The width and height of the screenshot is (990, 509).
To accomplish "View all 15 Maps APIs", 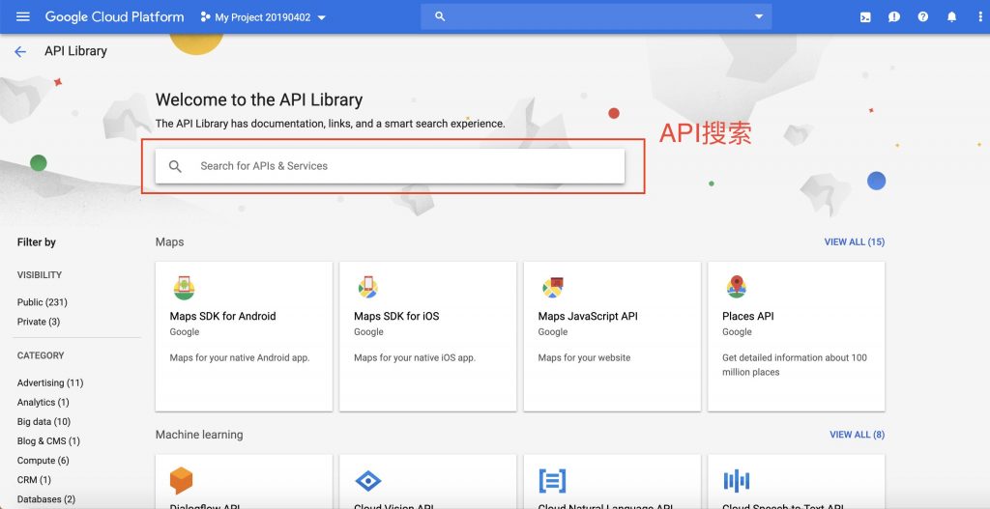I will point(855,242).
